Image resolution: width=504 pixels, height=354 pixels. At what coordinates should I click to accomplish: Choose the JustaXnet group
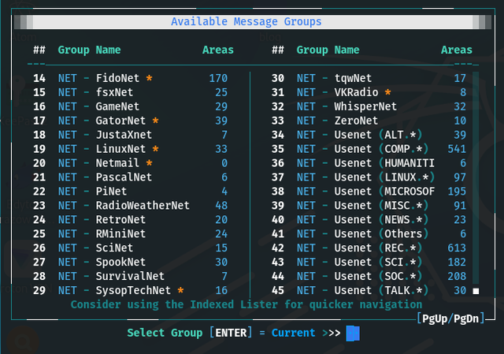(x=130, y=135)
